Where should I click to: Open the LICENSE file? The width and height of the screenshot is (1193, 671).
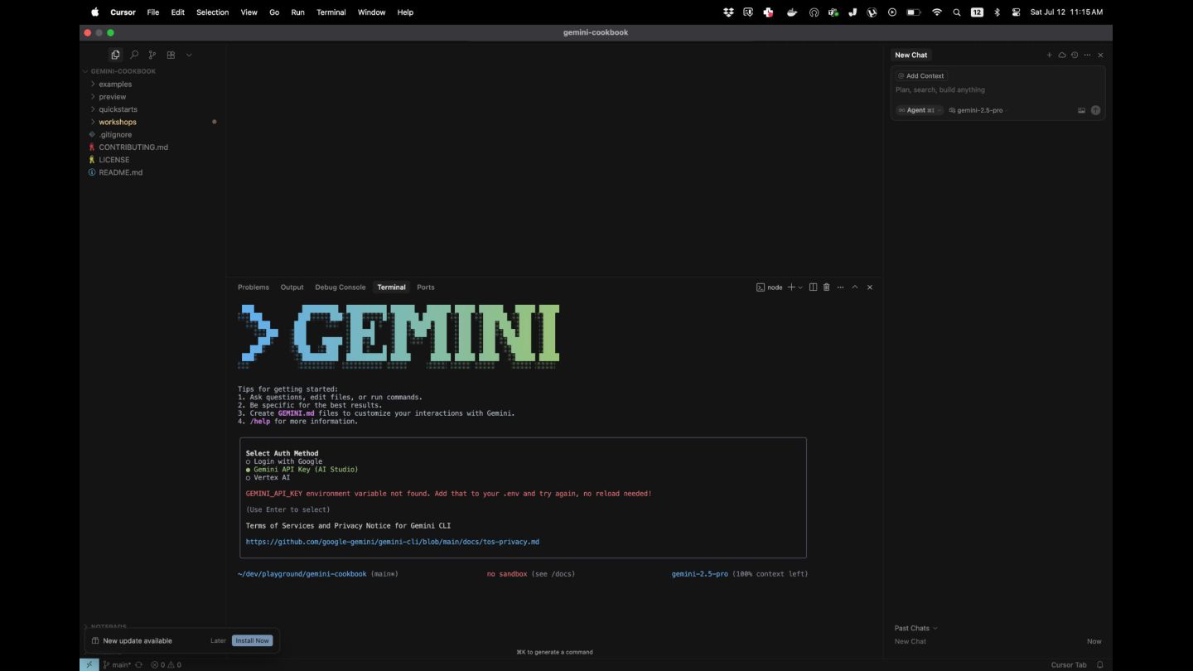[x=114, y=160]
